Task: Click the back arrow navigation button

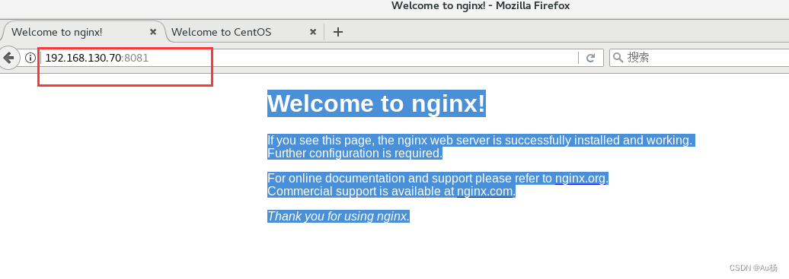Action: [x=8, y=58]
